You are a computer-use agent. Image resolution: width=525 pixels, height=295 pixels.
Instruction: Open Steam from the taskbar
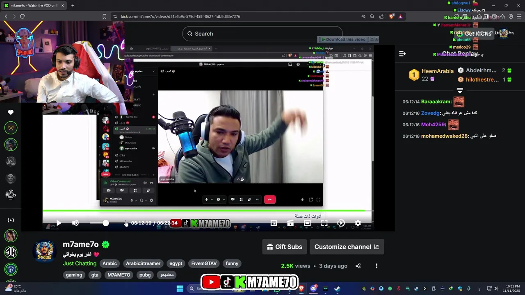click(x=337, y=288)
